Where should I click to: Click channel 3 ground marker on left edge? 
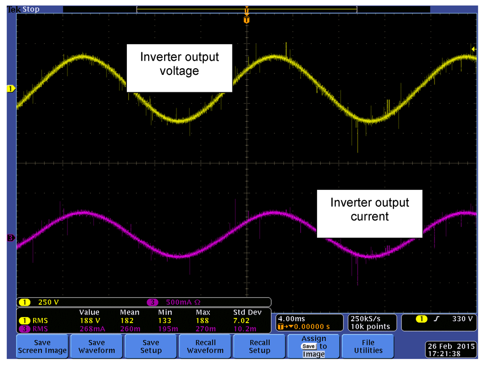pyautogui.click(x=11, y=238)
